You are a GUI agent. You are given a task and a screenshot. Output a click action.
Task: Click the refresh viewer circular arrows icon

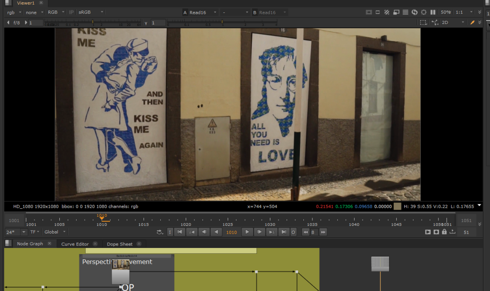(414, 12)
